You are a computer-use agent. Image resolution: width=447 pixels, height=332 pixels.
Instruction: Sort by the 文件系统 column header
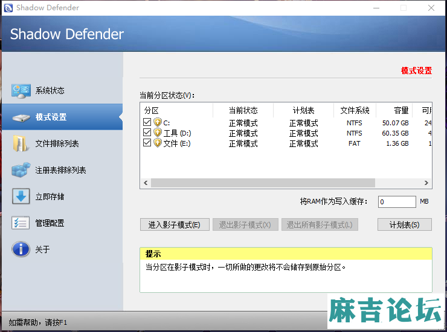click(x=355, y=110)
